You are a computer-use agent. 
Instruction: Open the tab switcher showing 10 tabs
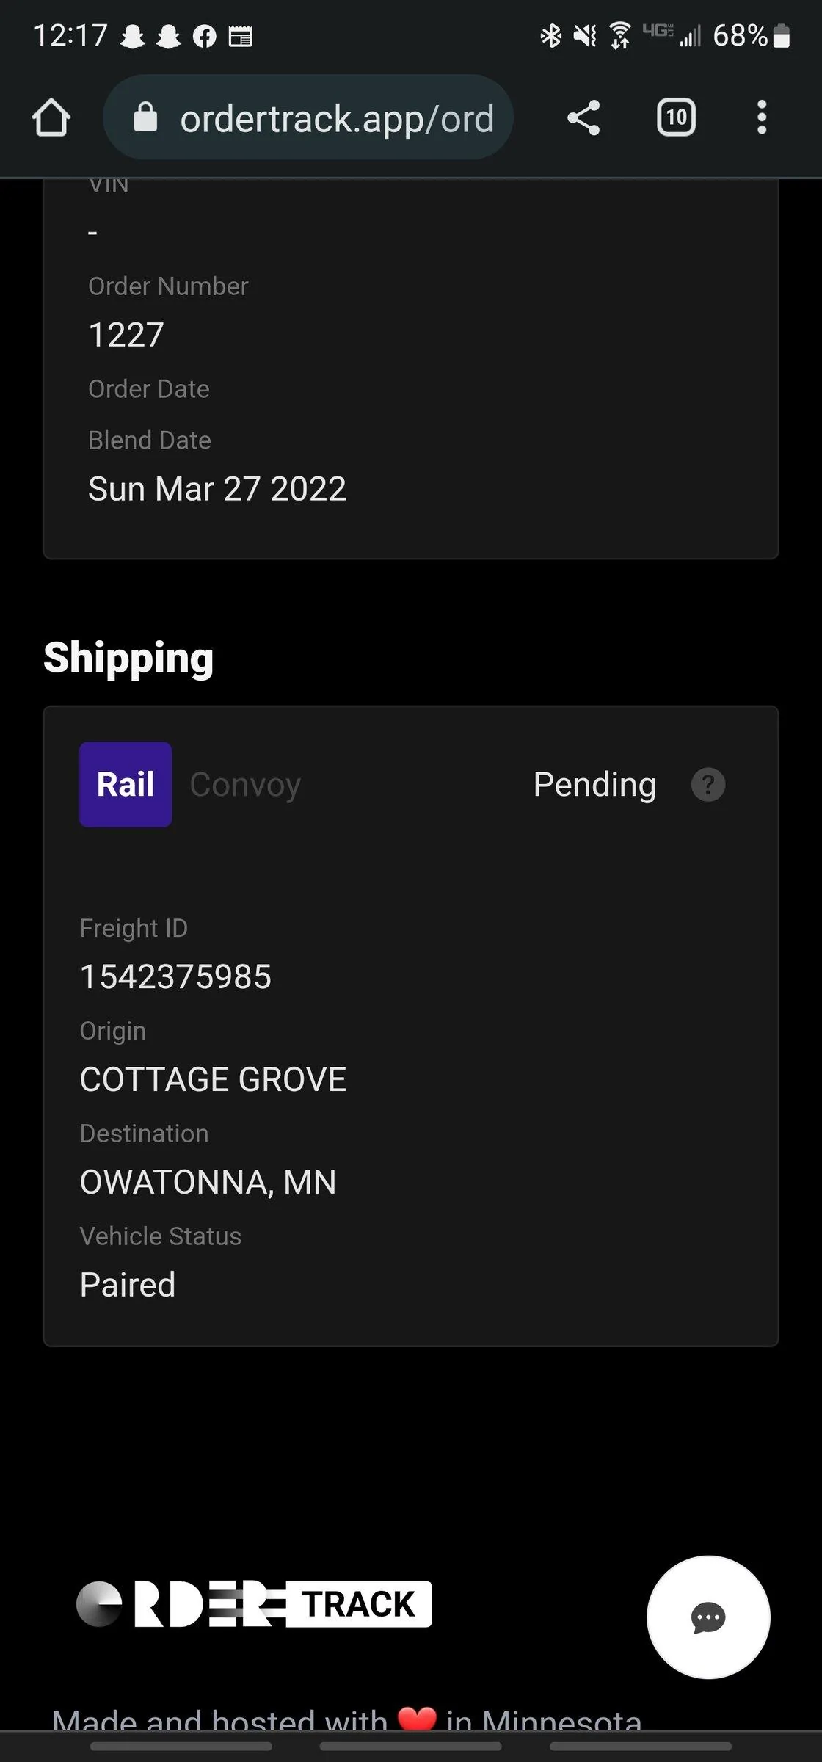(676, 117)
